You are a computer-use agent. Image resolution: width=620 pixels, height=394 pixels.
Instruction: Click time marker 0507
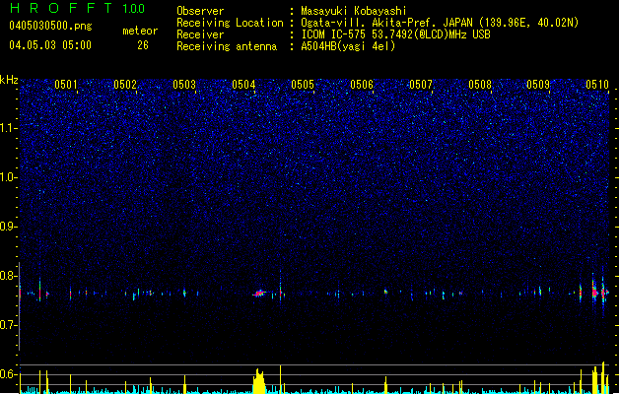pos(421,85)
